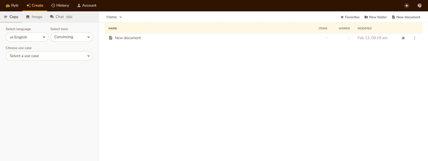The height and width of the screenshot is (161, 428).
Task: Sort by the MODIFIED column header
Action: (x=364, y=28)
